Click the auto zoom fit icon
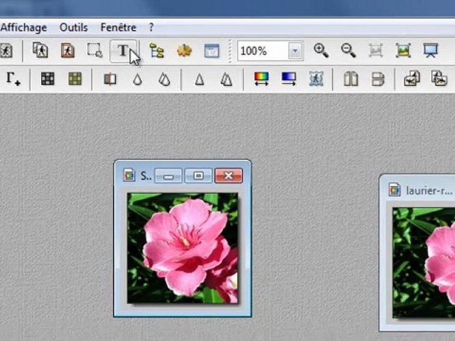This screenshot has width=455, height=341. point(403,51)
